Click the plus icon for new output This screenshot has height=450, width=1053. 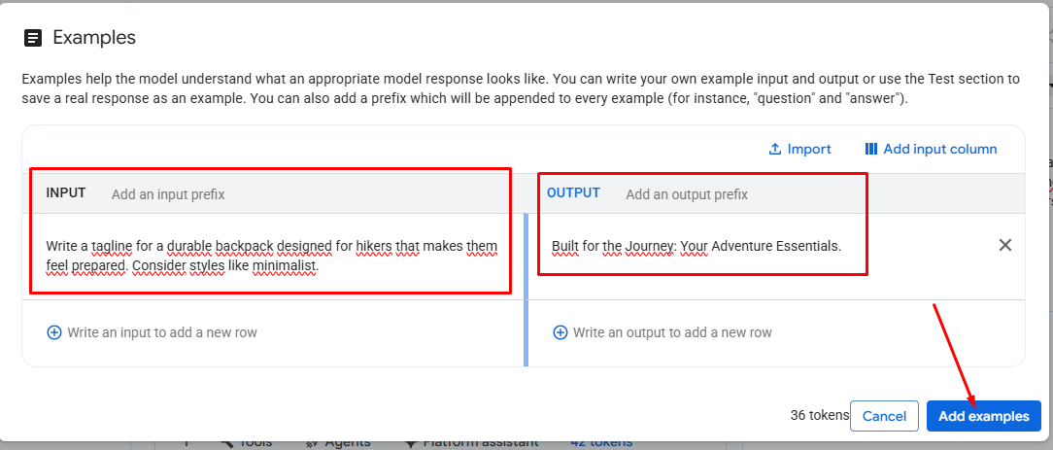560,332
